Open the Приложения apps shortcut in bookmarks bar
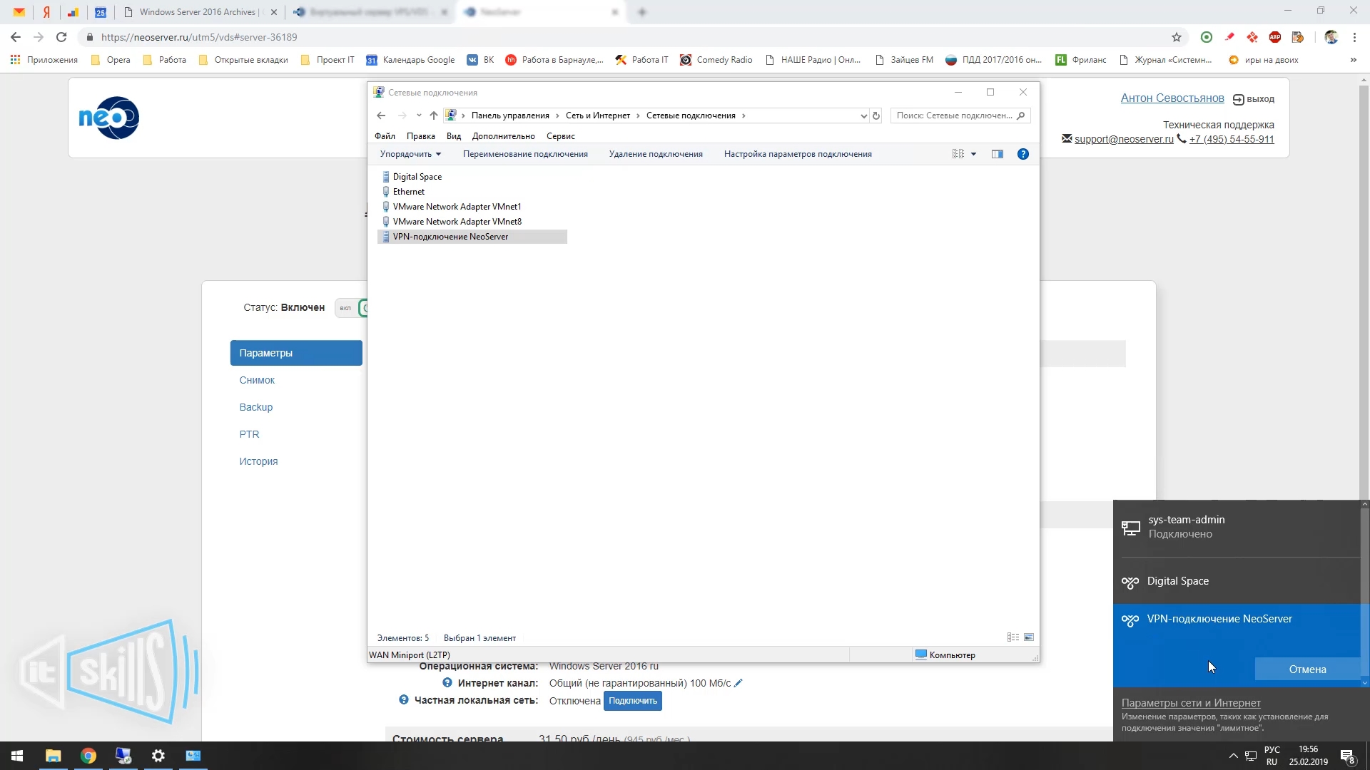1370x770 pixels. pos(44,60)
